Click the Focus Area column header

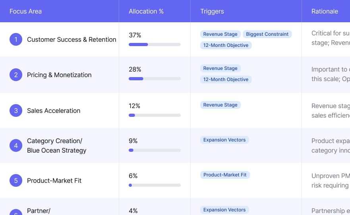[25, 11]
